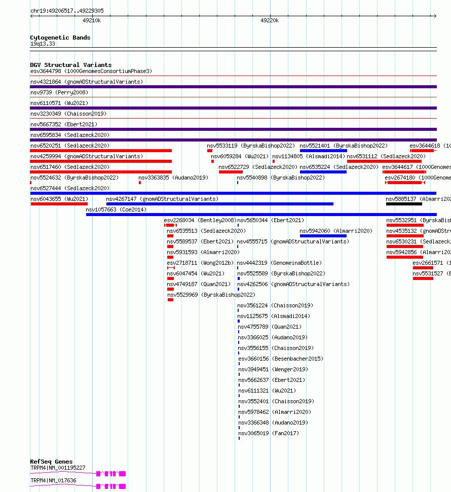Click nsv3366025 (Audano2019) label
This screenshot has height=492, width=451.
click(x=273, y=338)
